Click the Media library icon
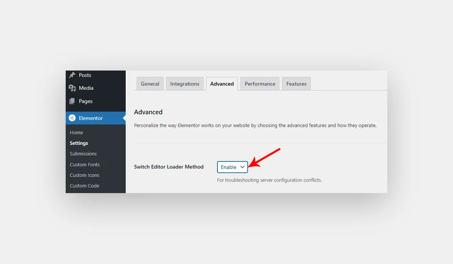 point(72,88)
